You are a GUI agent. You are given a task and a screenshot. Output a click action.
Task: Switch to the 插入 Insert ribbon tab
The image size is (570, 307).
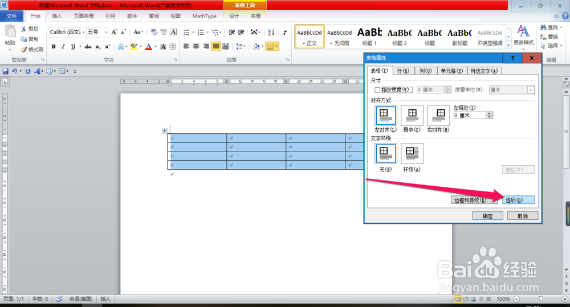57,16
